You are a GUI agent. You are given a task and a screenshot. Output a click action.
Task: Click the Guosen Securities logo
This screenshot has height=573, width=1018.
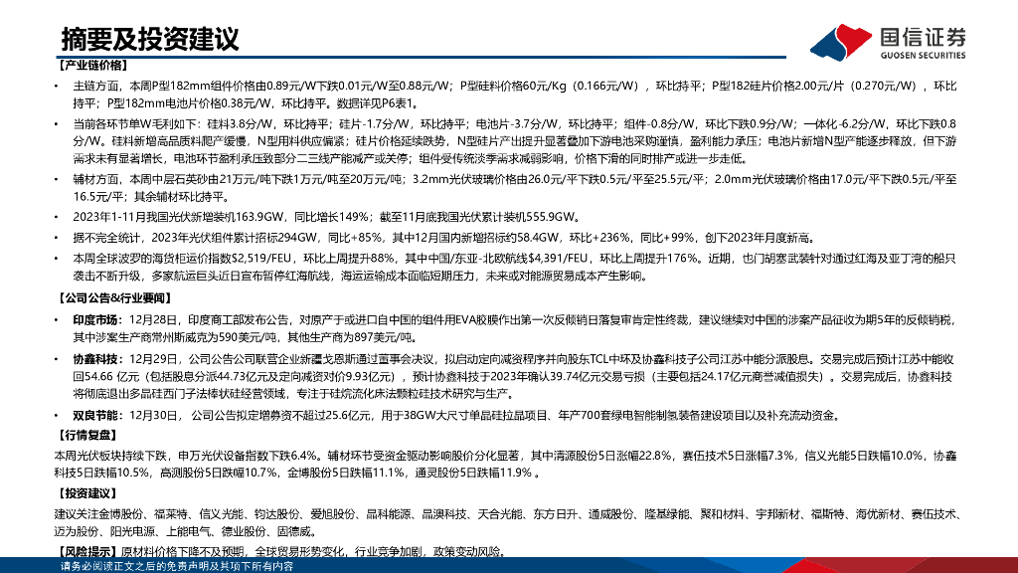coord(888,42)
